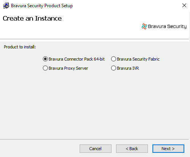The image size is (190, 157).
Task: Click the Bravura Proxy Server label text
Action: tap(68, 68)
